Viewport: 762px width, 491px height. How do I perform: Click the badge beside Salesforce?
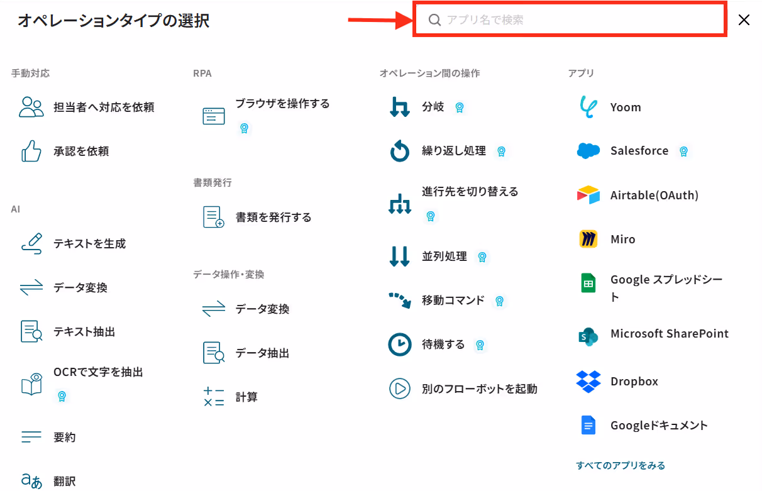coord(683,152)
